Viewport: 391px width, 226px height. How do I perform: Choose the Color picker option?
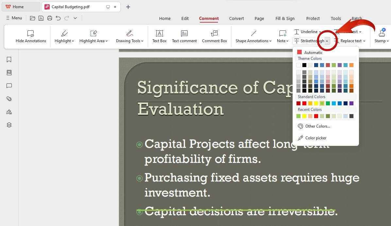(x=315, y=138)
